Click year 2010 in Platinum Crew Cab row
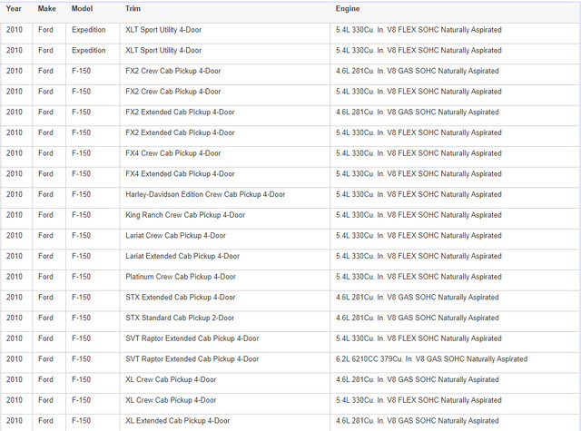The image size is (581, 431). 15,277
